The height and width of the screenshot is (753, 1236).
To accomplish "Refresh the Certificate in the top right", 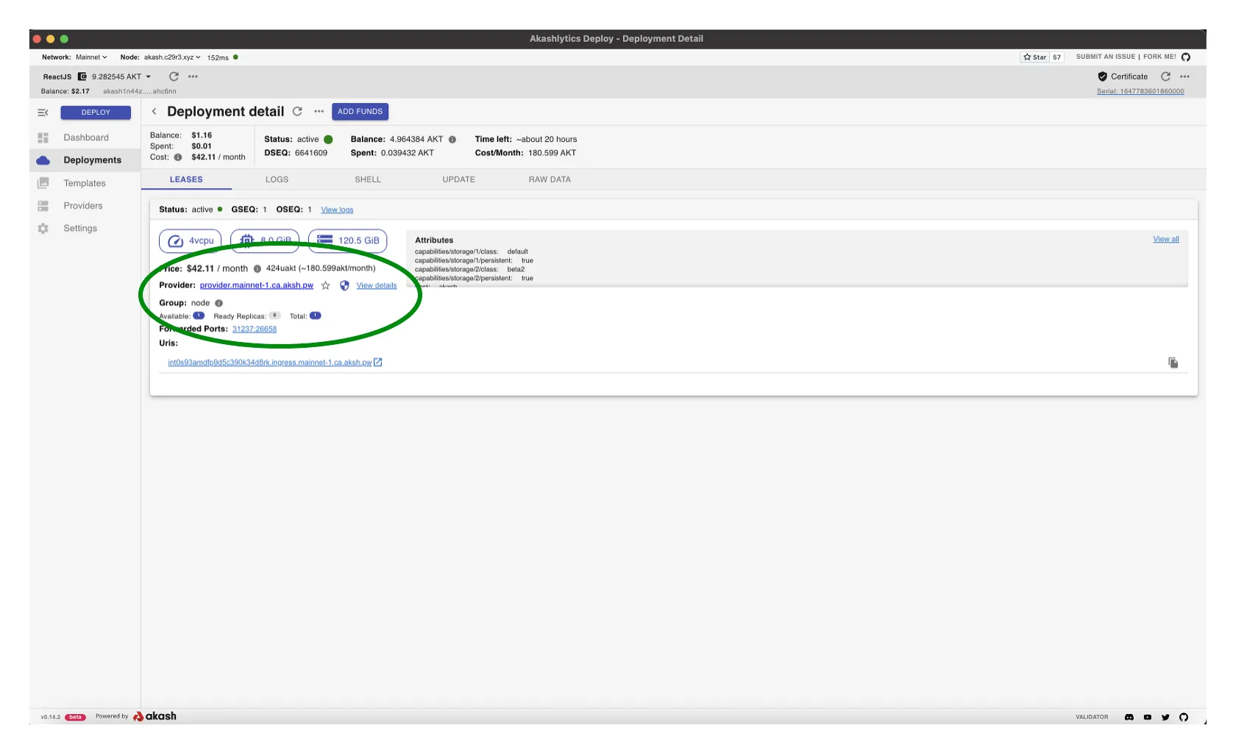I will click(x=1165, y=76).
